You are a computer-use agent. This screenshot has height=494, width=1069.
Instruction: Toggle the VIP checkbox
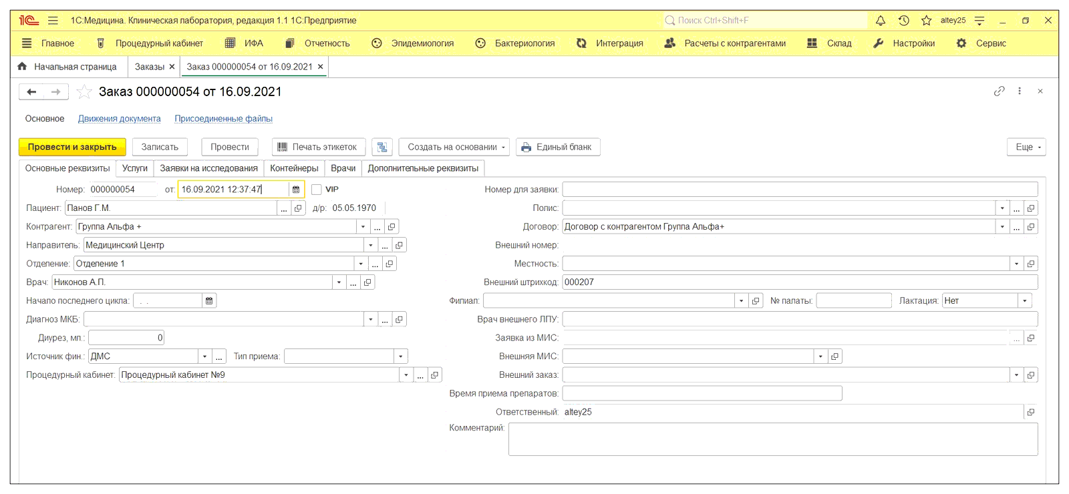click(317, 190)
